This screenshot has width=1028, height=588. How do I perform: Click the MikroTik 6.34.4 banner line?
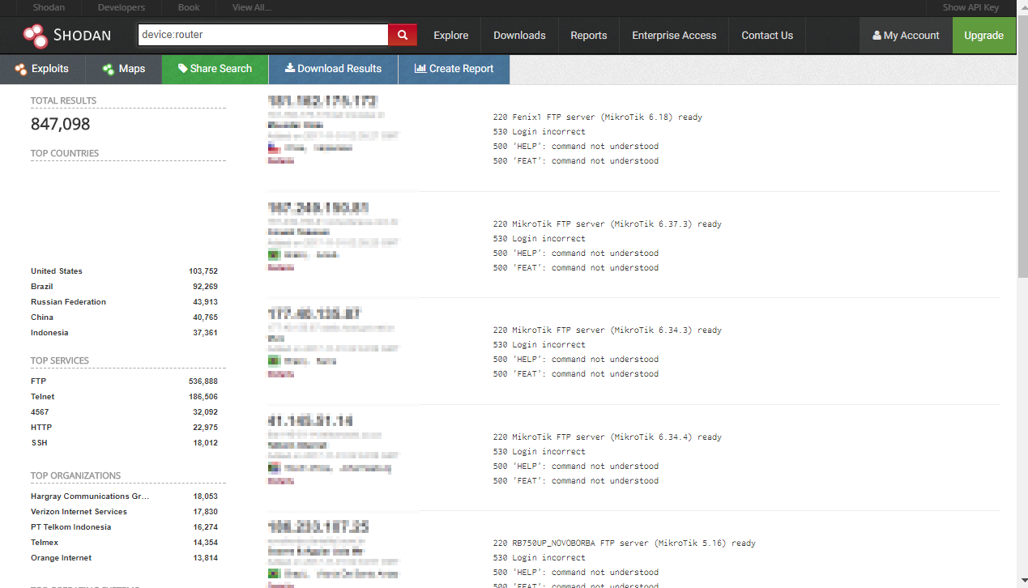[607, 437]
